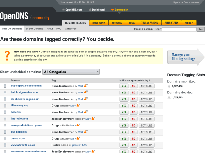
Task: Click the page icon beside busipoli.com
Action: tap(5, 132)
